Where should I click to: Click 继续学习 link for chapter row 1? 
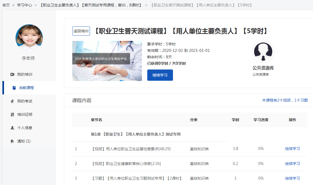click(x=292, y=149)
